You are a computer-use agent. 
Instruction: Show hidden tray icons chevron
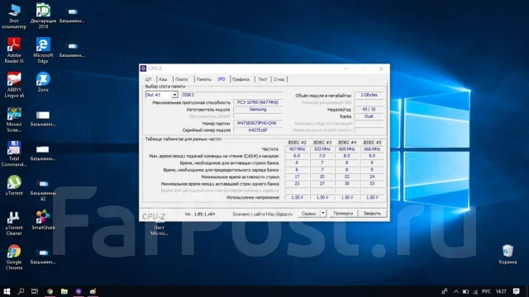455,291
